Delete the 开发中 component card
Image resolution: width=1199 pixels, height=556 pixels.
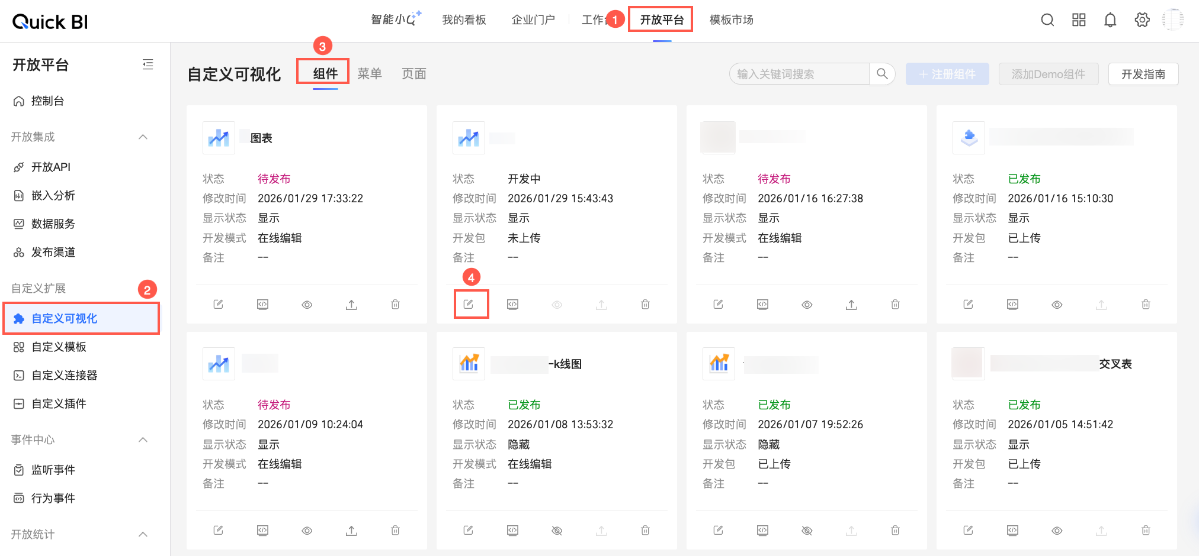coord(645,304)
